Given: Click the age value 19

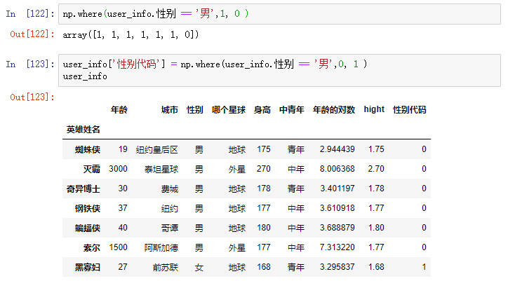Looking at the screenshot, I should (123, 149).
